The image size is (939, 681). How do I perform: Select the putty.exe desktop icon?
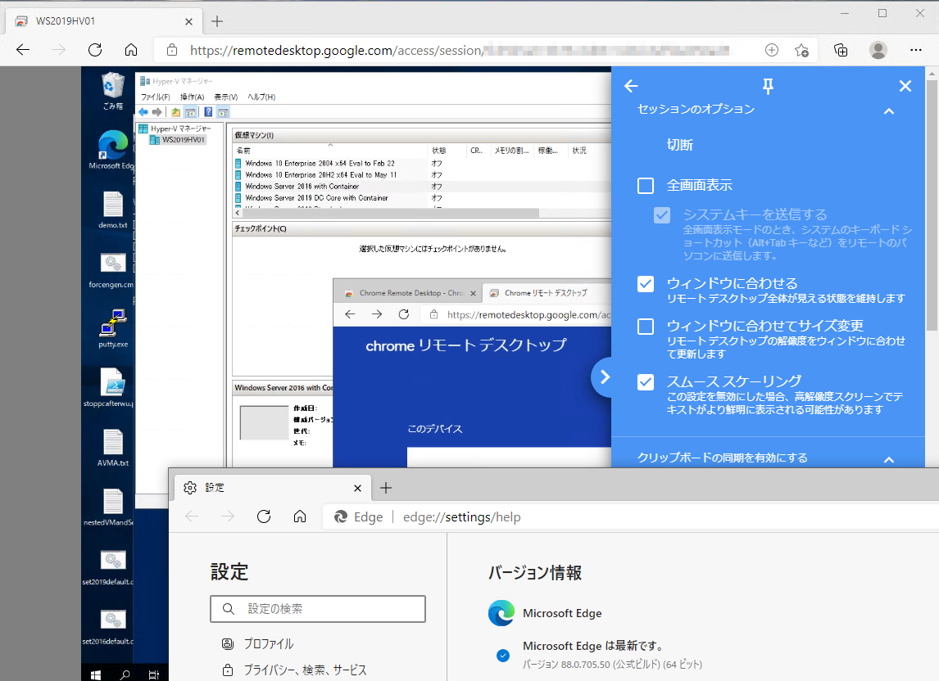(x=112, y=328)
